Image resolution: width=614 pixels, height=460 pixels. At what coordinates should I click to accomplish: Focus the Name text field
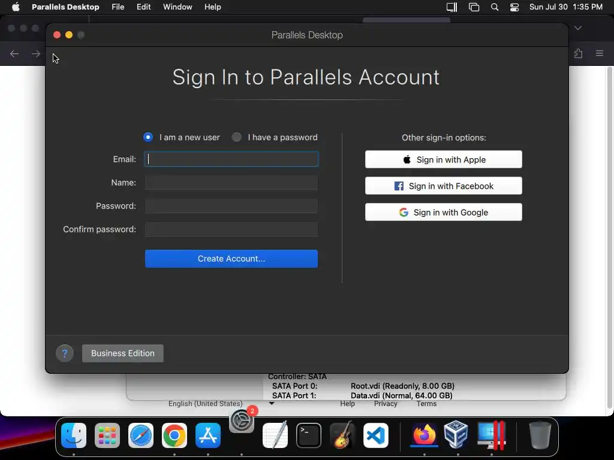point(231,183)
